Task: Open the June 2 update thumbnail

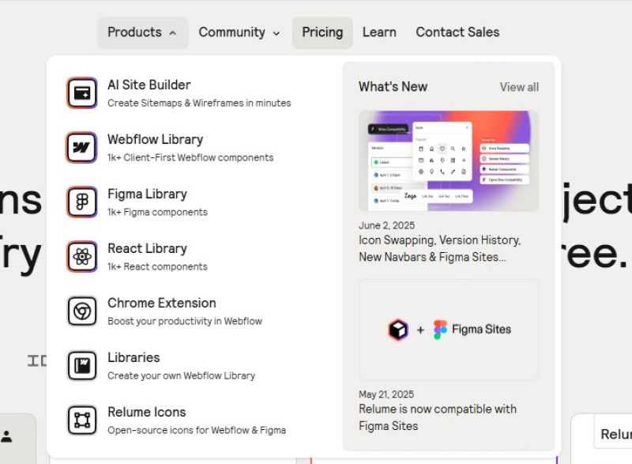Action: pos(449,160)
